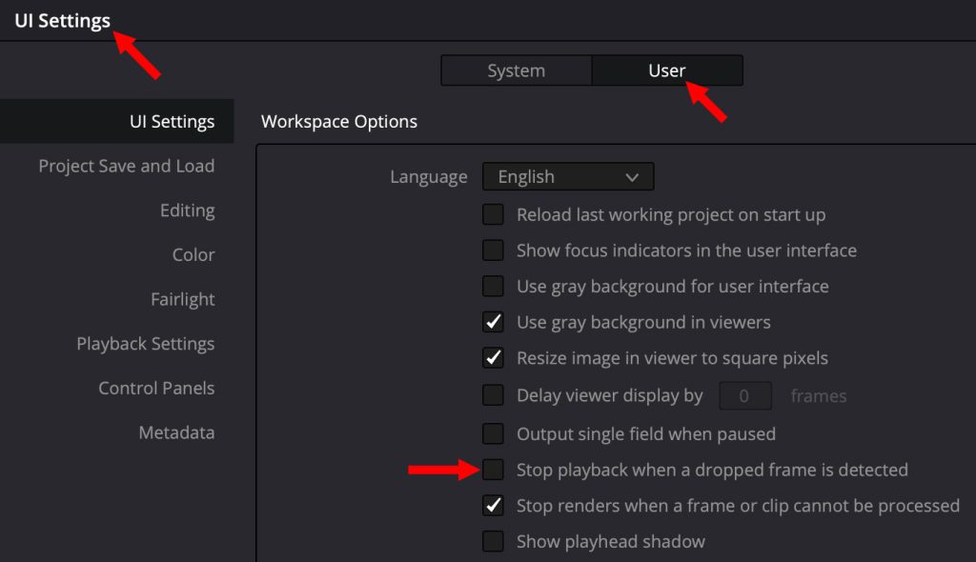Open the Metadata settings page
The image size is (976, 562).
point(176,432)
